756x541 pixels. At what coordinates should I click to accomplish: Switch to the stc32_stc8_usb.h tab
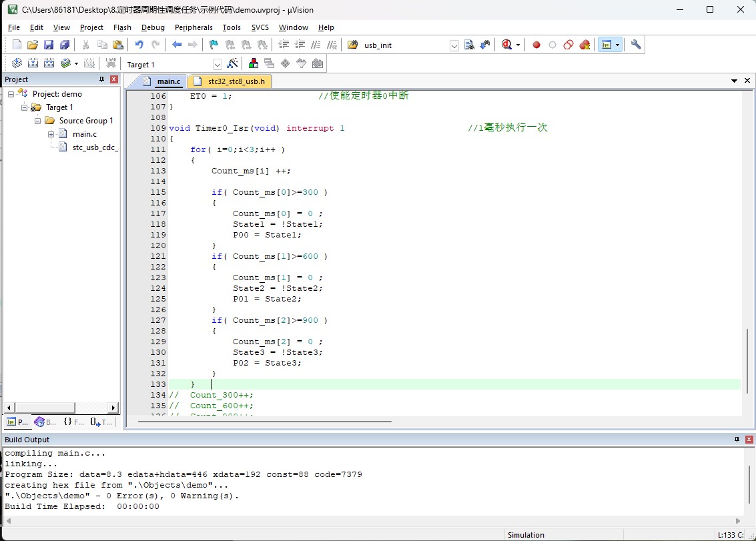[x=230, y=81]
